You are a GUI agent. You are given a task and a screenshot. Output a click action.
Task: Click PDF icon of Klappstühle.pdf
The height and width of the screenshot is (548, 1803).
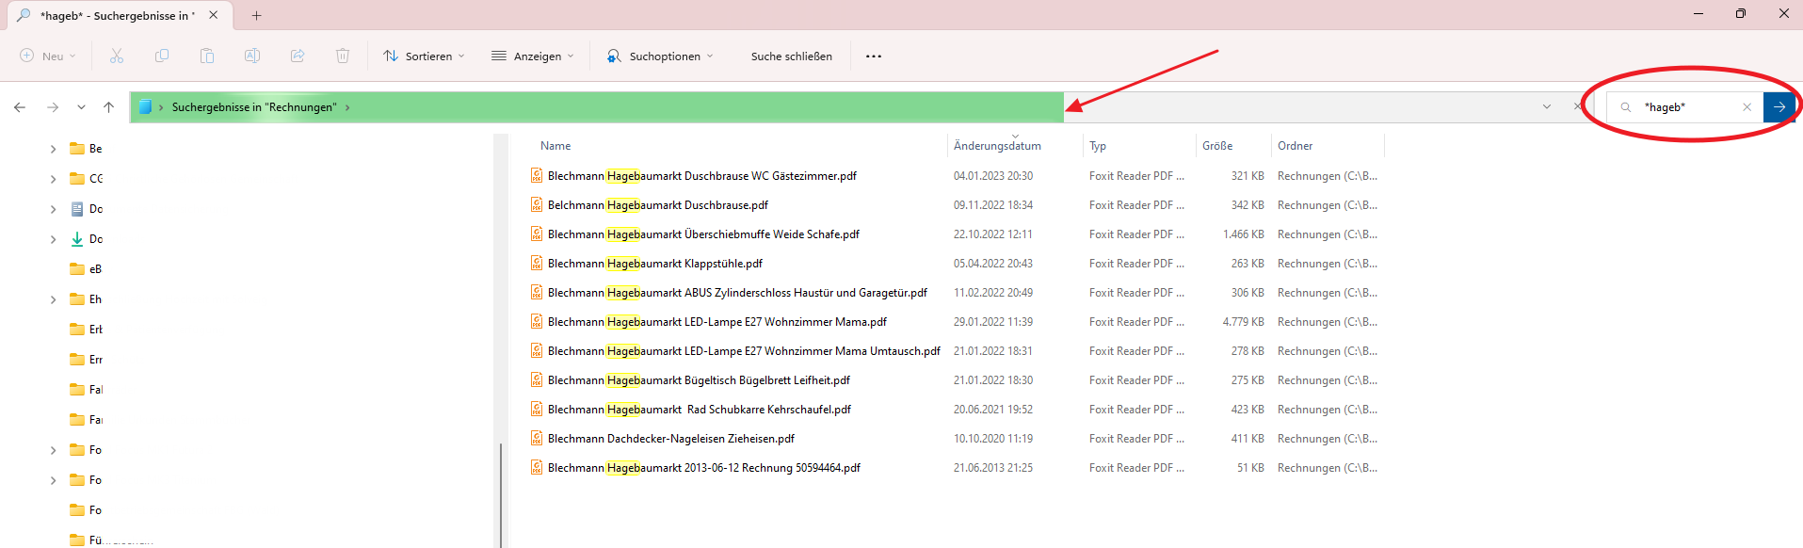[537, 263]
